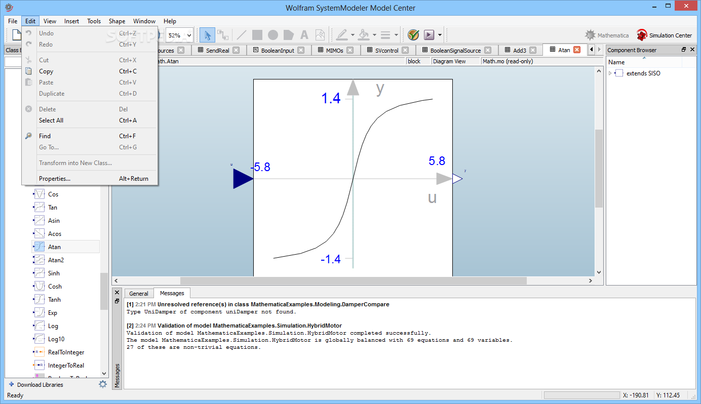Open the fill color dropdown arrow

point(374,35)
